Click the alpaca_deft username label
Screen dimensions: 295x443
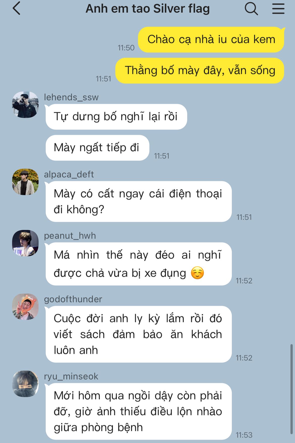pos(69,174)
